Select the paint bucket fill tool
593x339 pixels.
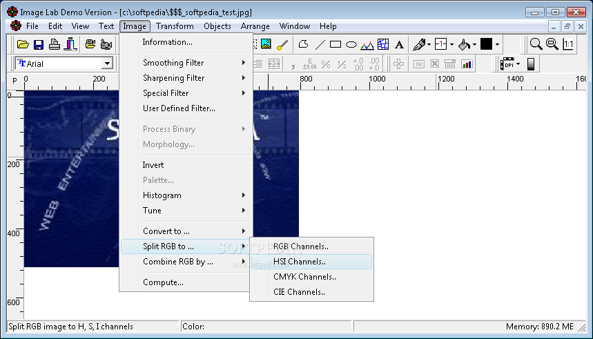[x=464, y=45]
